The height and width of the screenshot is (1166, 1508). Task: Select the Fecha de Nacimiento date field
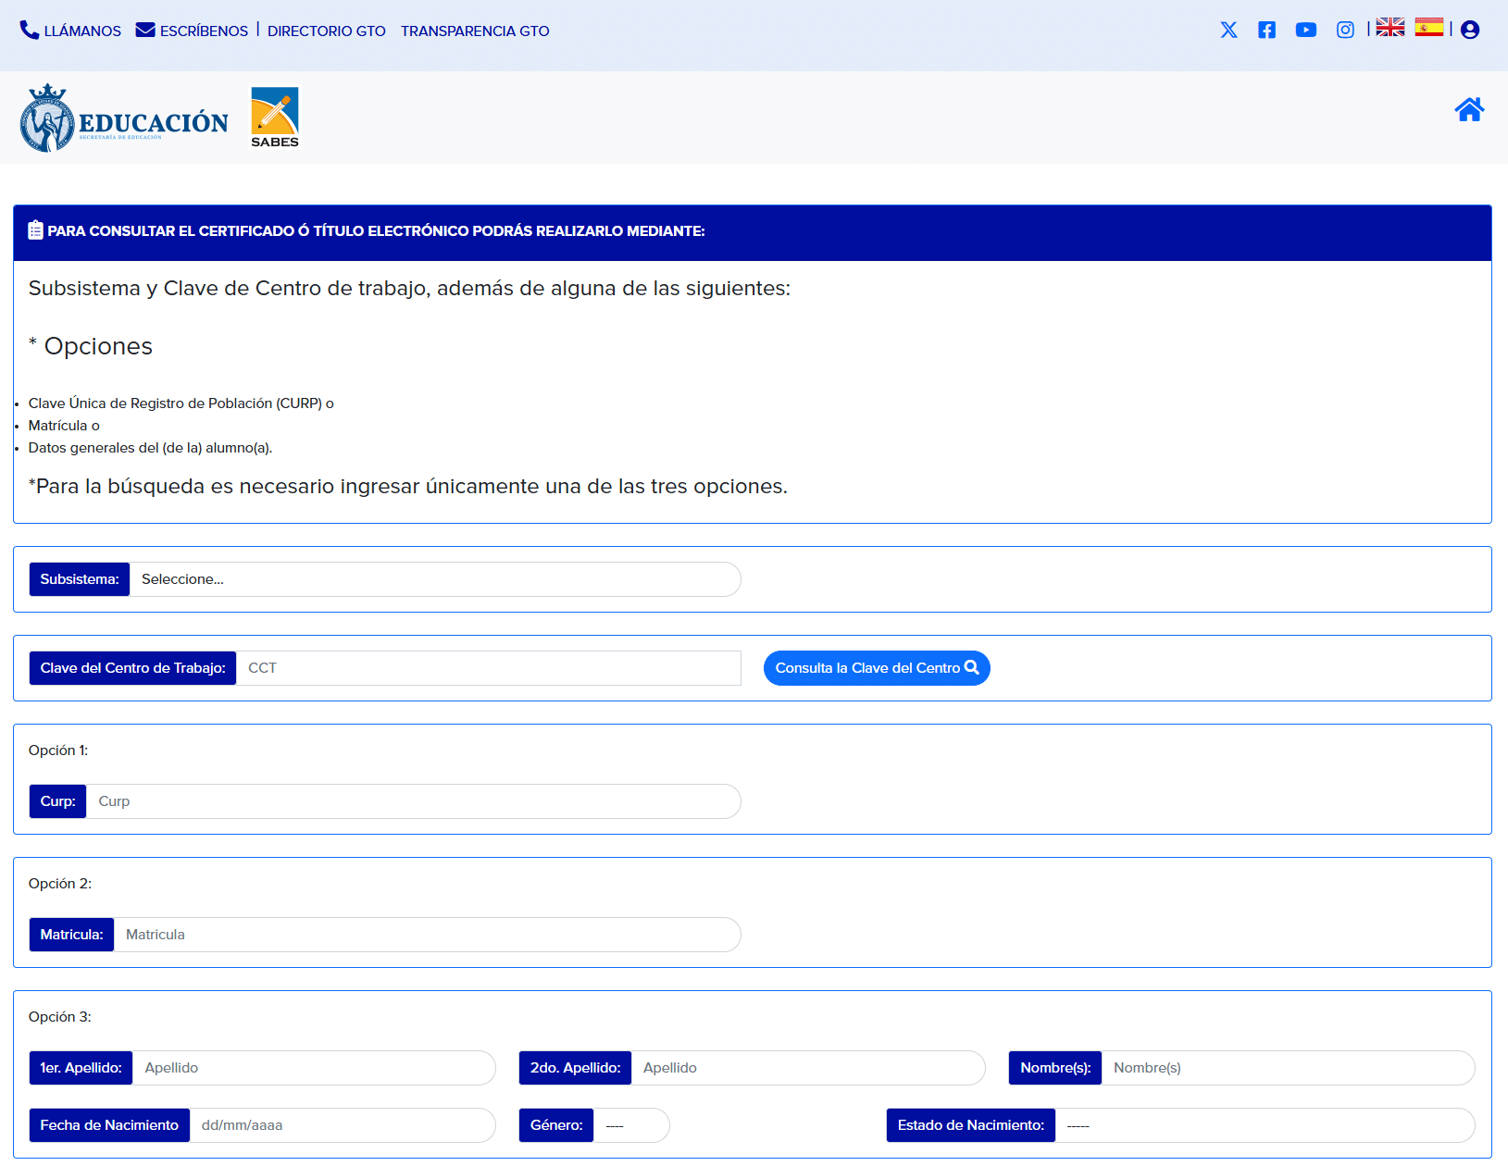pos(342,1125)
